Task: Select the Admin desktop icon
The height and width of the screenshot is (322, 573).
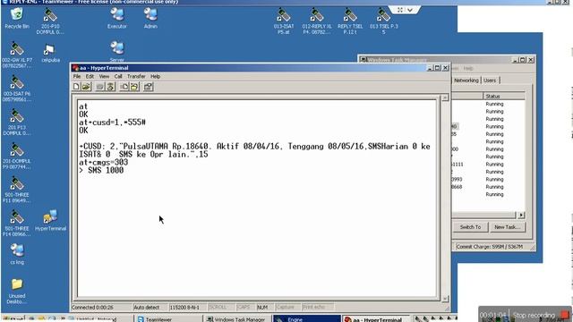Action: pyautogui.click(x=150, y=18)
